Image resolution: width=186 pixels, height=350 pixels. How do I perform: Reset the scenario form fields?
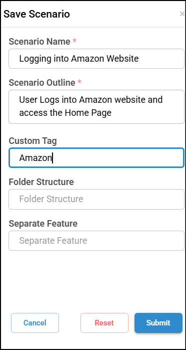(x=104, y=323)
